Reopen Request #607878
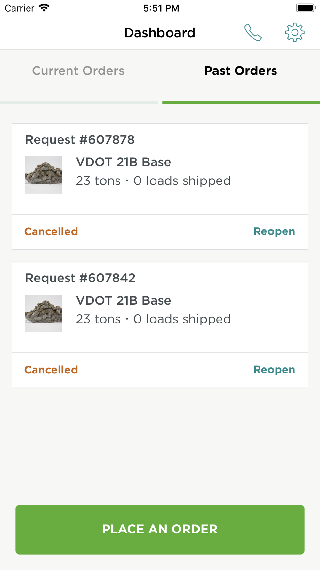Image resolution: width=320 pixels, height=570 pixels. (274, 231)
